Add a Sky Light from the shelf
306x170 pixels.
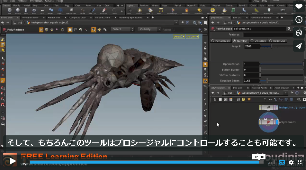click(x=224, y=11)
